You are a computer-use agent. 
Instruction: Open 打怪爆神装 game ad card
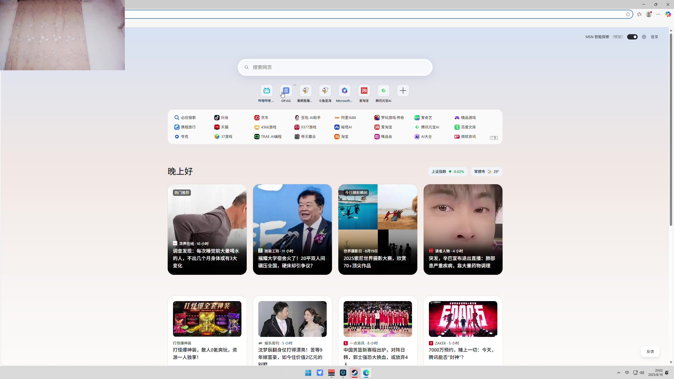207,331
